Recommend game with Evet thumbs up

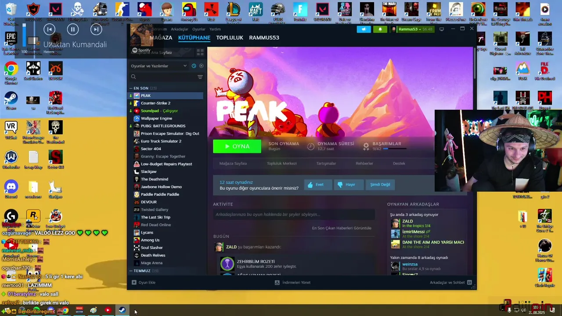[x=317, y=184]
